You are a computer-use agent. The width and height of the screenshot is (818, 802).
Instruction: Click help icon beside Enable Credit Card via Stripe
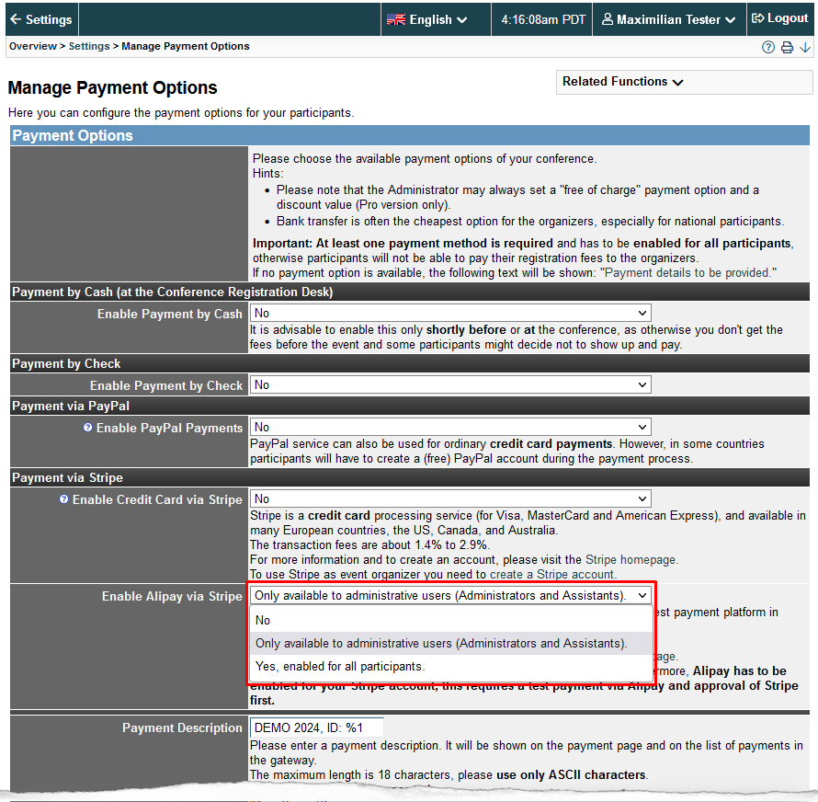(63, 499)
